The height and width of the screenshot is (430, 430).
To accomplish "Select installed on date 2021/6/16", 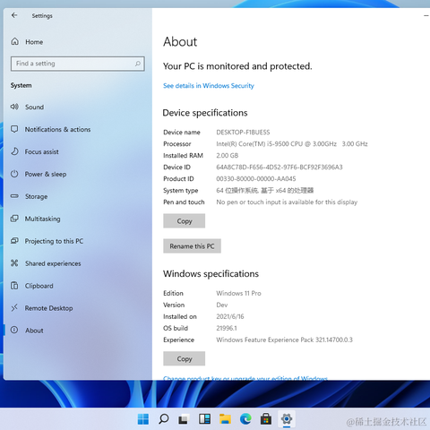I will (230, 316).
